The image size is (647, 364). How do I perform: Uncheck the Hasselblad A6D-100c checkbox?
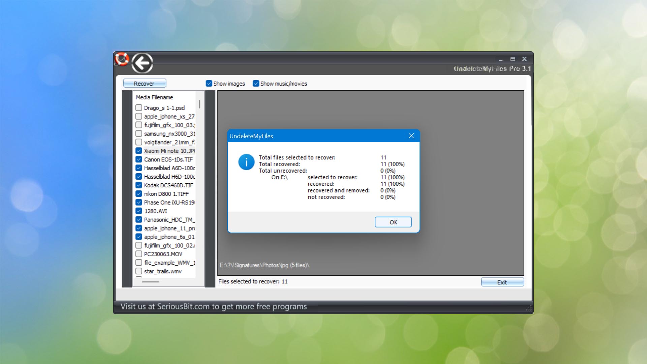[x=138, y=168]
